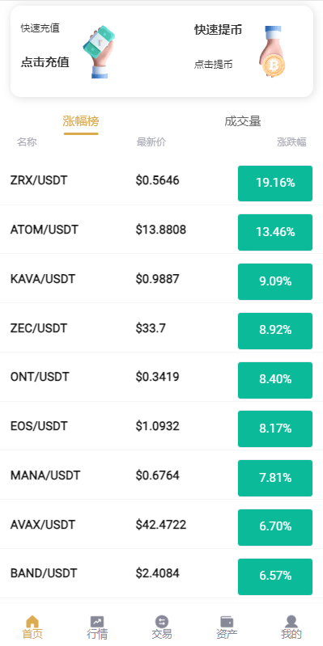This screenshot has height=646, width=323.
Task: Tap the home icon labeled 首页
Action: [x=32, y=621]
